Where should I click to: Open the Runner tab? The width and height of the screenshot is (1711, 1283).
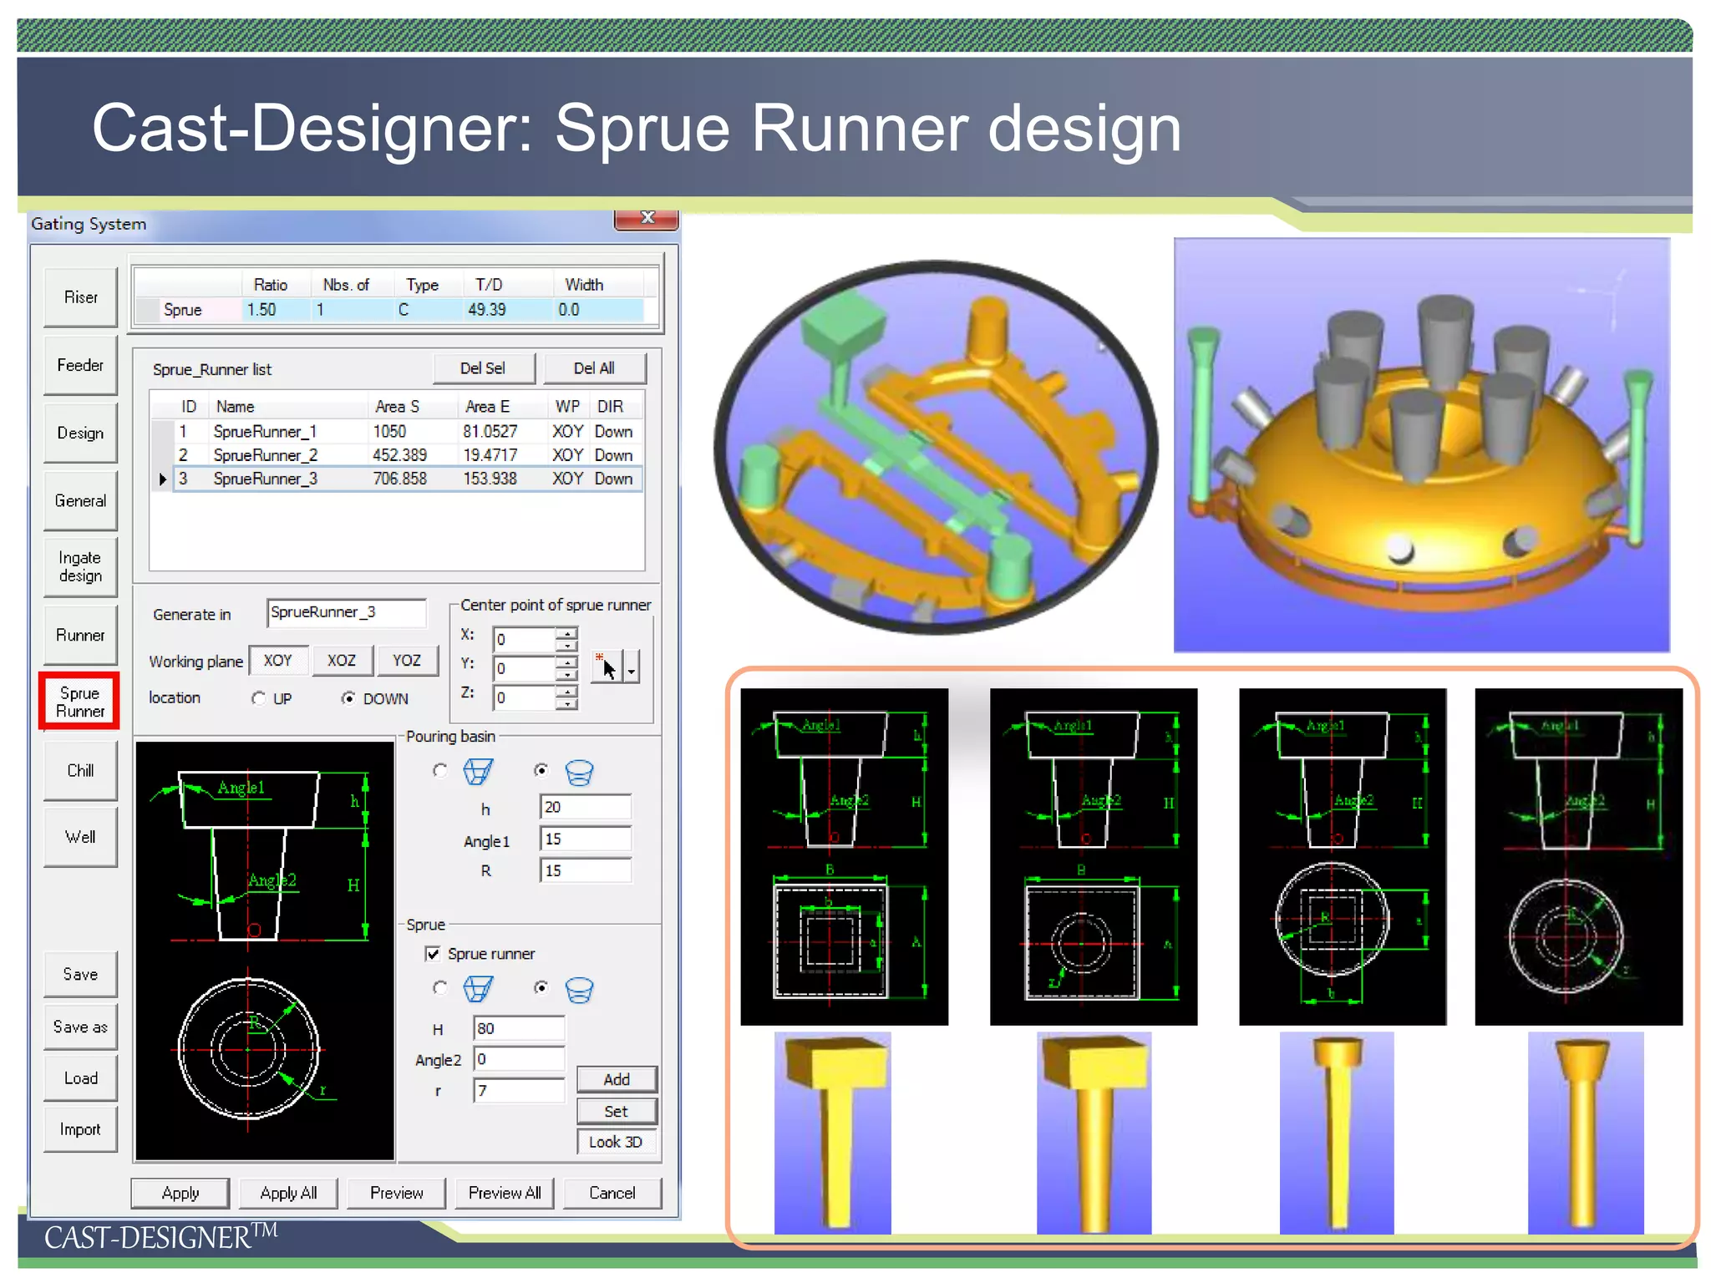(80, 635)
